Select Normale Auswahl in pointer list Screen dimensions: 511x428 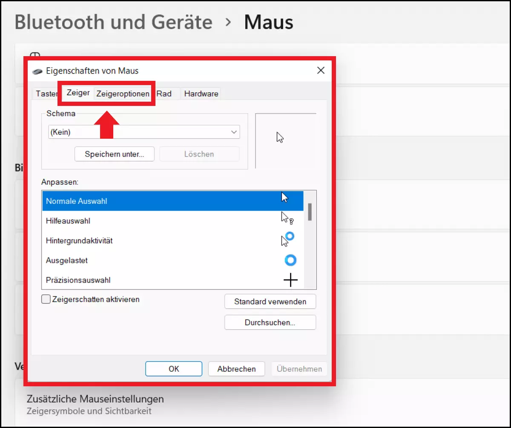(172, 201)
